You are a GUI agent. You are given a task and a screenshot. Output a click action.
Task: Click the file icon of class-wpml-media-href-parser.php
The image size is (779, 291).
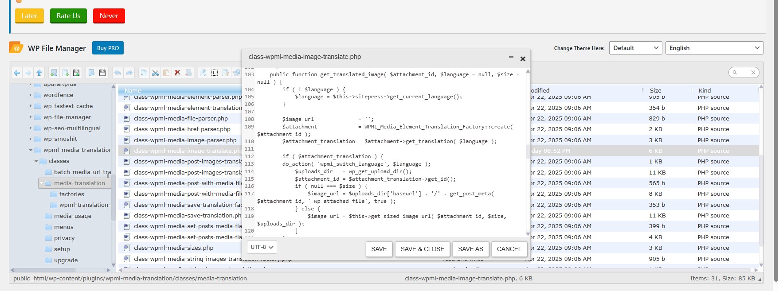coord(126,129)
